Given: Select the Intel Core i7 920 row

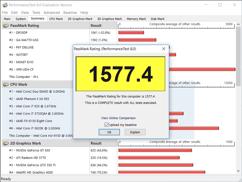Looking at the screenshot, I should (x=37, y=106).
